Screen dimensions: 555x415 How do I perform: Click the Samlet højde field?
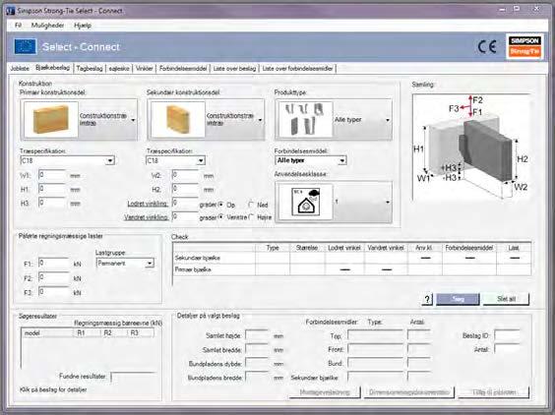(x=257, y=335)
